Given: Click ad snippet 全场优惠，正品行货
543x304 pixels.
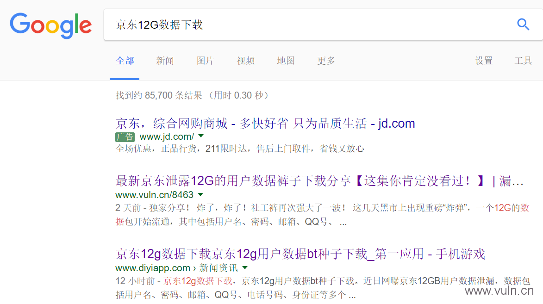Looking at the screenshot, I should (240, 149).
